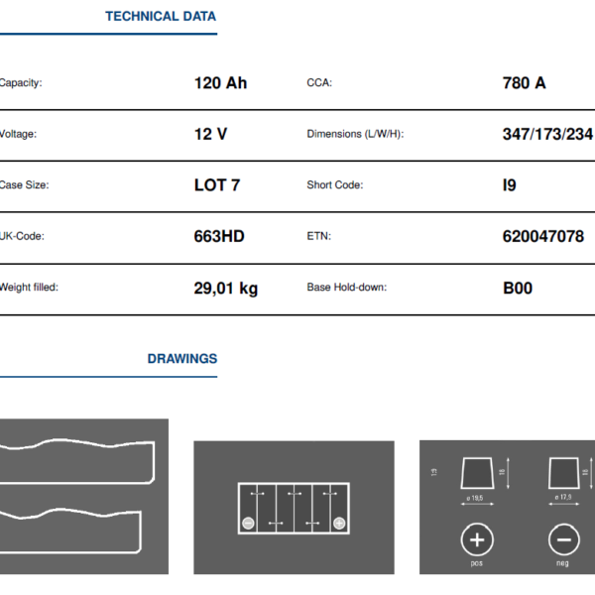Click the plus terminal in cell layout
Viewport: 595px width, 595px height.
click(x=339, y=524)
